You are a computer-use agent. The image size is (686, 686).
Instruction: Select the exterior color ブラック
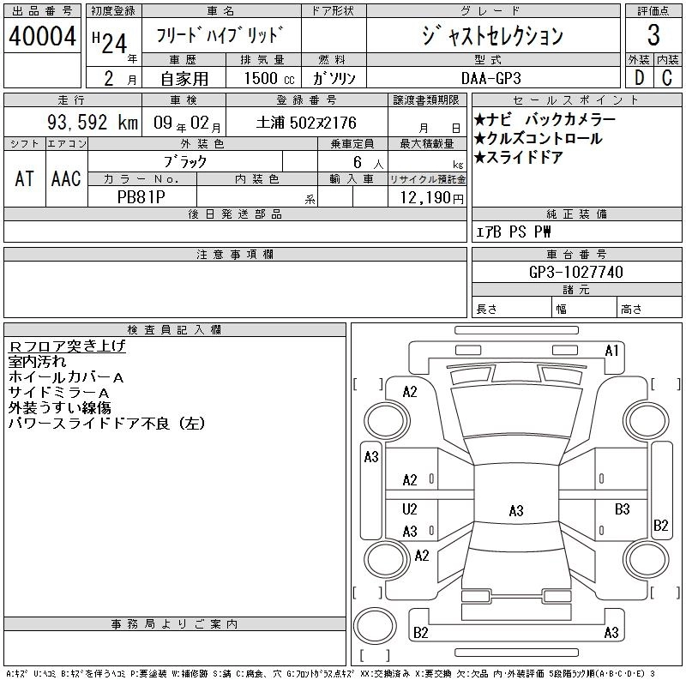click(x=185, y=162)
